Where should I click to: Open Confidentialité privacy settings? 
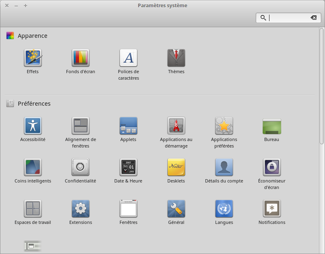81,167
